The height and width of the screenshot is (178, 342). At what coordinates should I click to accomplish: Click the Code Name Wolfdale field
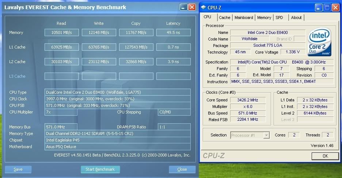tap(250, 39)
